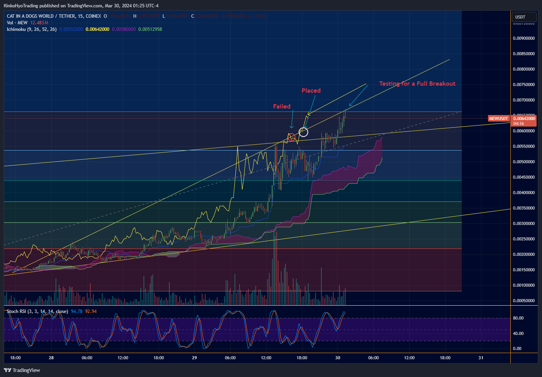542x377 pixels.
Task: Click the Stoch RSI value 94.78
Action: (77, 311)
